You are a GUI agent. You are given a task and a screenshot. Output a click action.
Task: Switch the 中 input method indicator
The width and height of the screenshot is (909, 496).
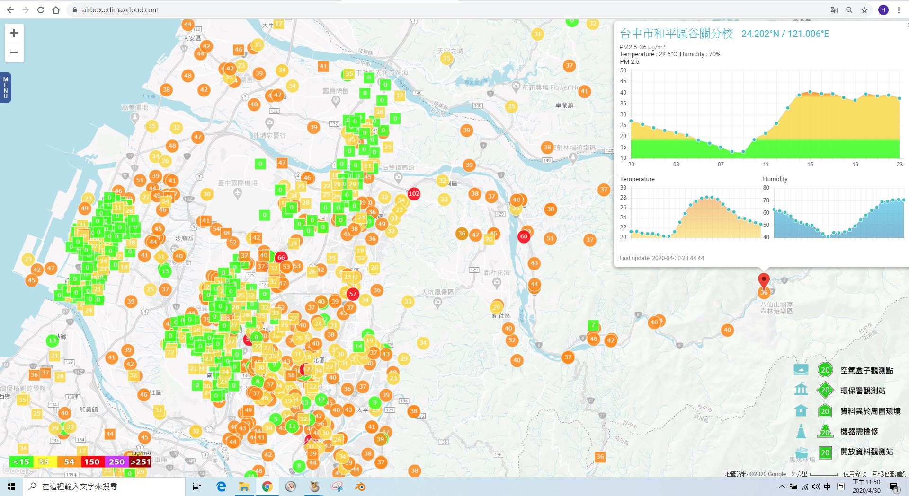pos(827,487)
